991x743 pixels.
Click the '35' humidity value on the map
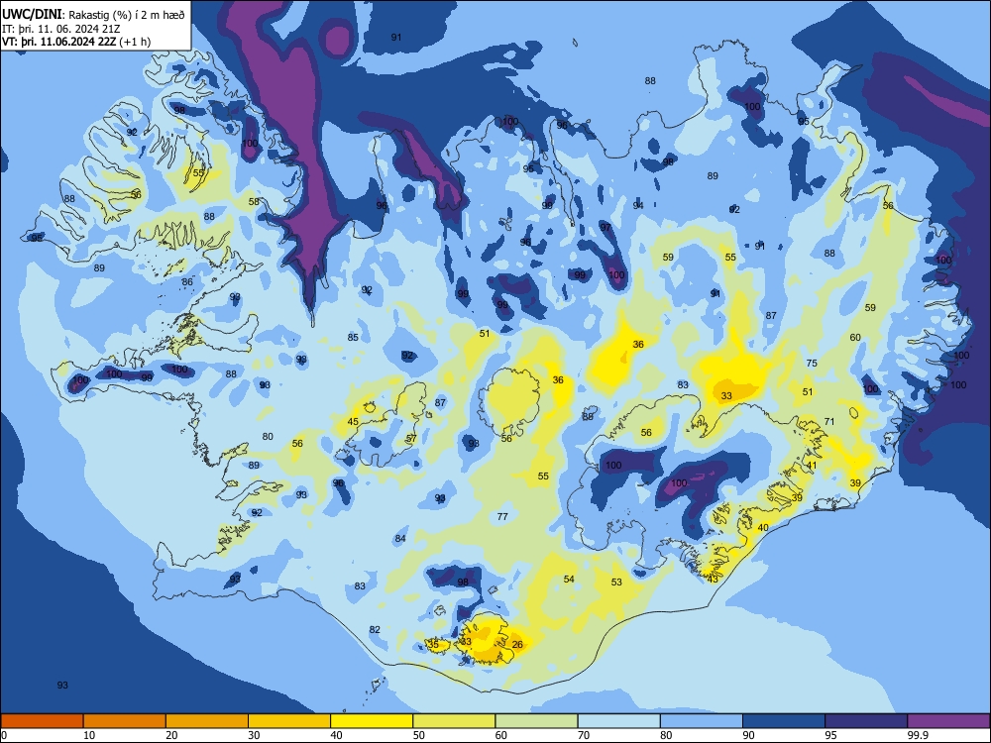click(434, 645)
